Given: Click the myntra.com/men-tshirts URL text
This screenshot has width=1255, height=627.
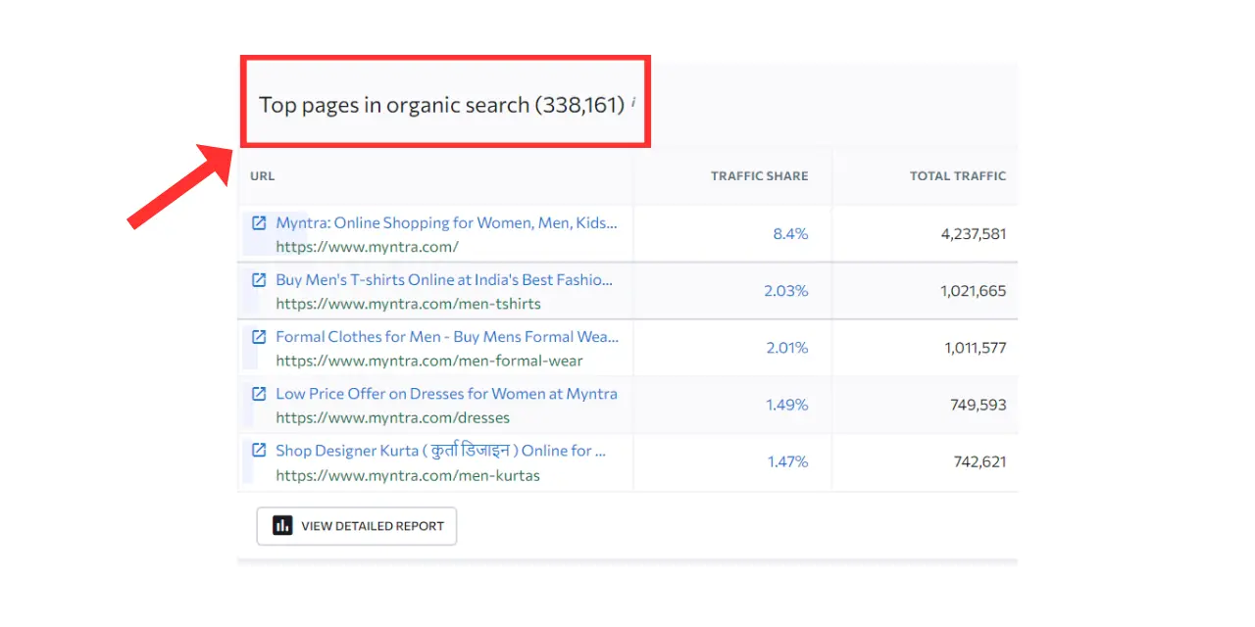Looking at the screenshot, I should click(x=408, y=305).
